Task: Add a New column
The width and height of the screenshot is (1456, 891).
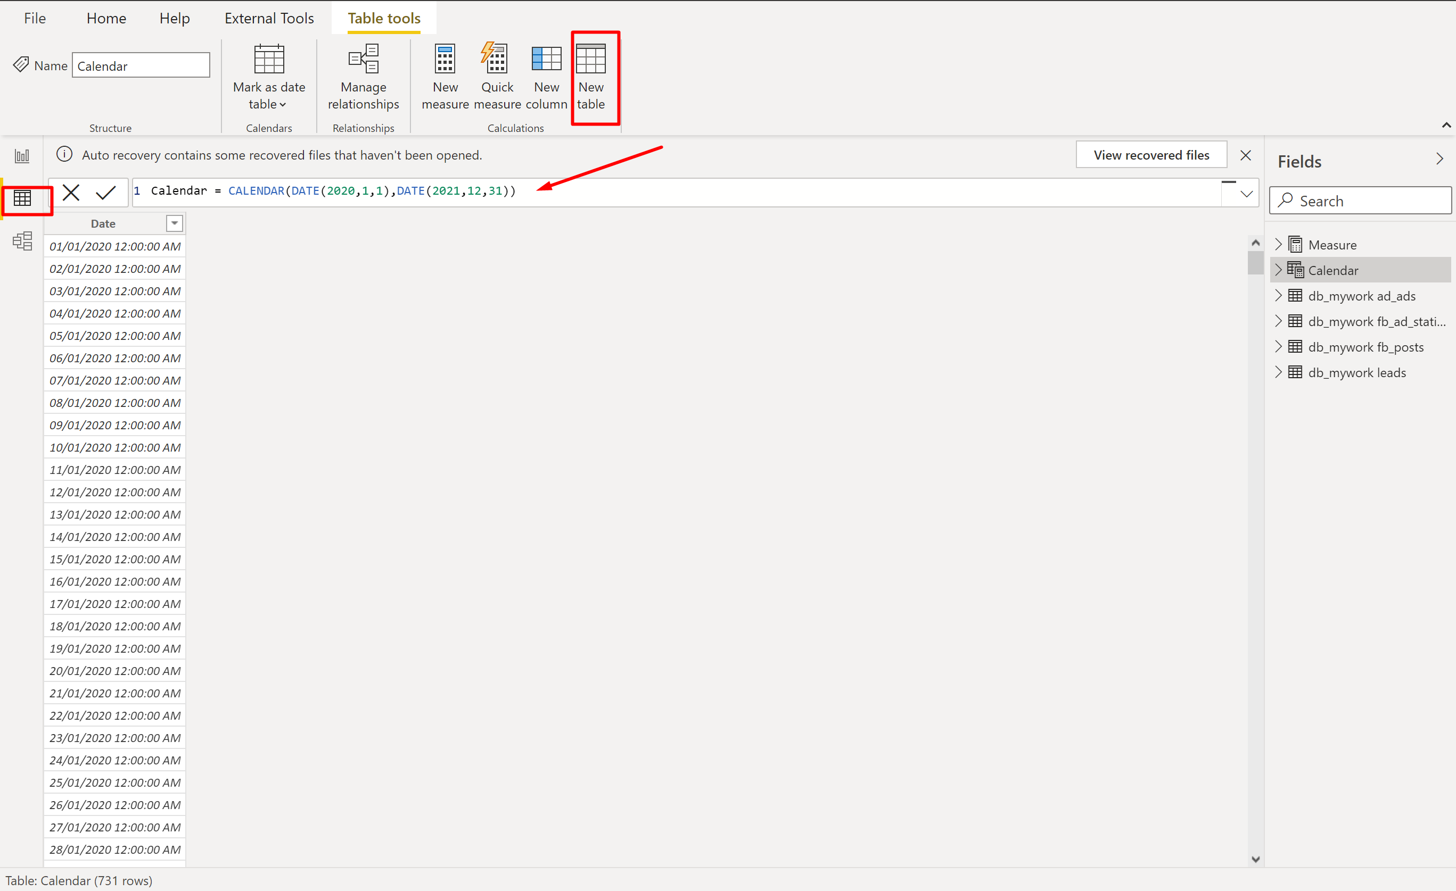Action: coord(547,77)
